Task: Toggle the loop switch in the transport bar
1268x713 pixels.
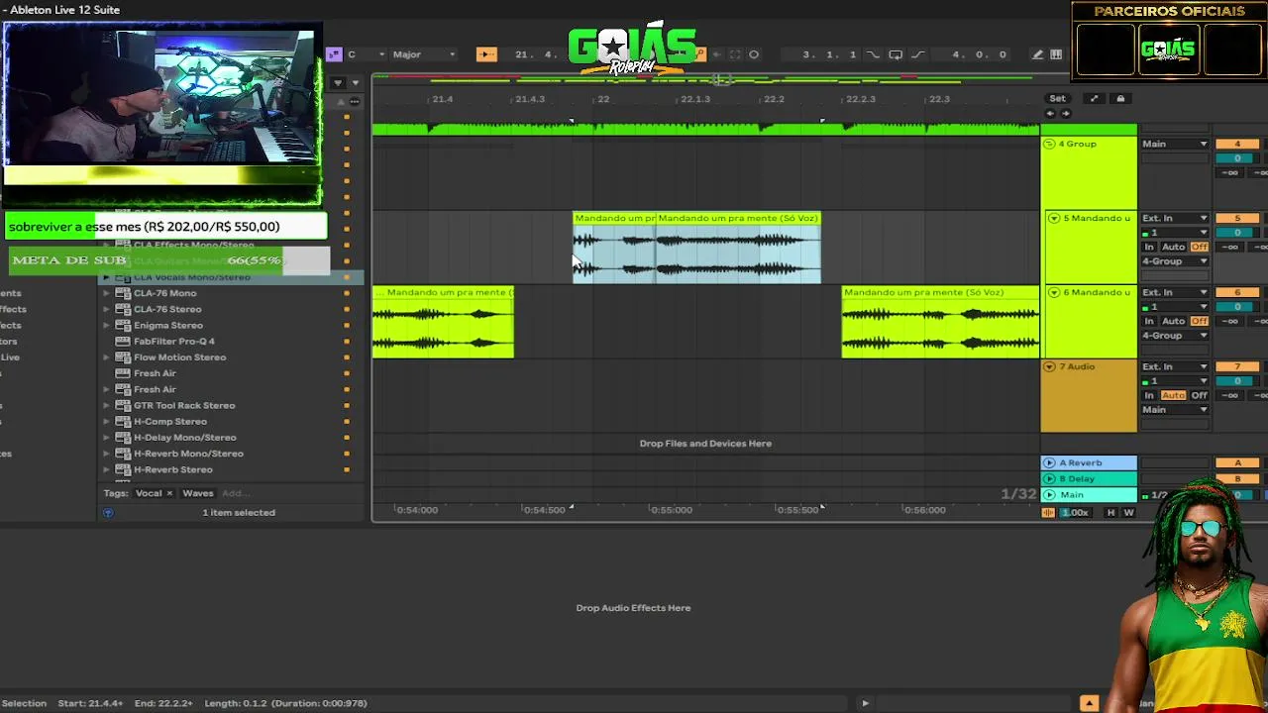Action: click(x=896, y=54)
